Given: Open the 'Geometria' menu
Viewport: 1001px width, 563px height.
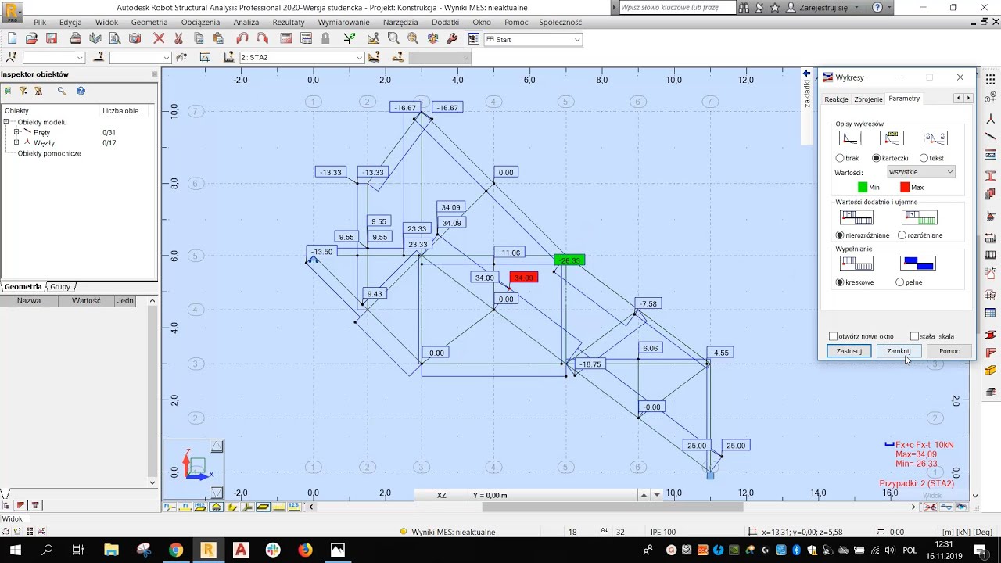Looking at the screenshot, I should (x=149, y=23).
